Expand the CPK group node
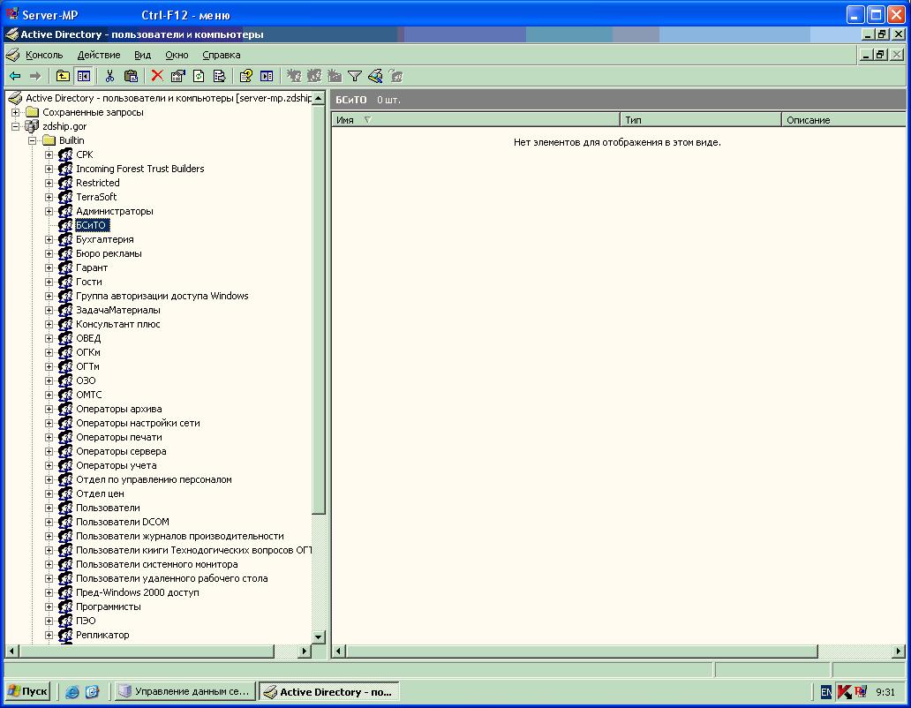Viewport: 911px width, 708px height. (x=49, y=155)
